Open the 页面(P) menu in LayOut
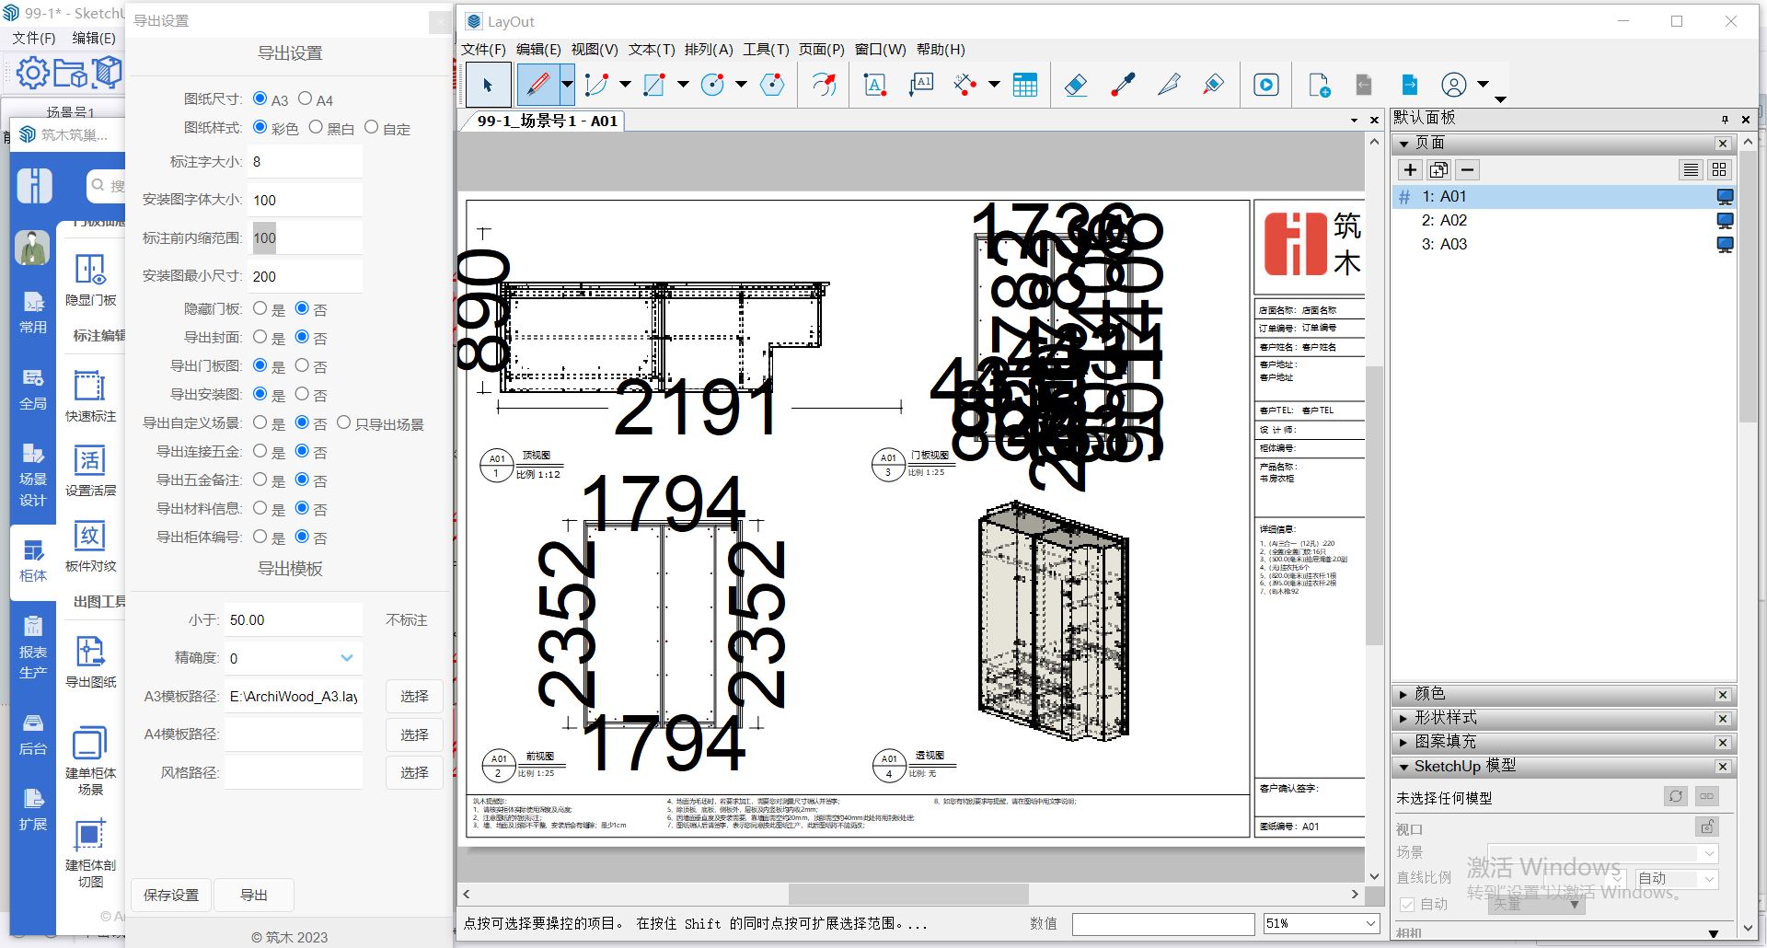Image resolution: width=1767 pixels, height=948 pixels. pyautogui.click(x=821, y=50)
